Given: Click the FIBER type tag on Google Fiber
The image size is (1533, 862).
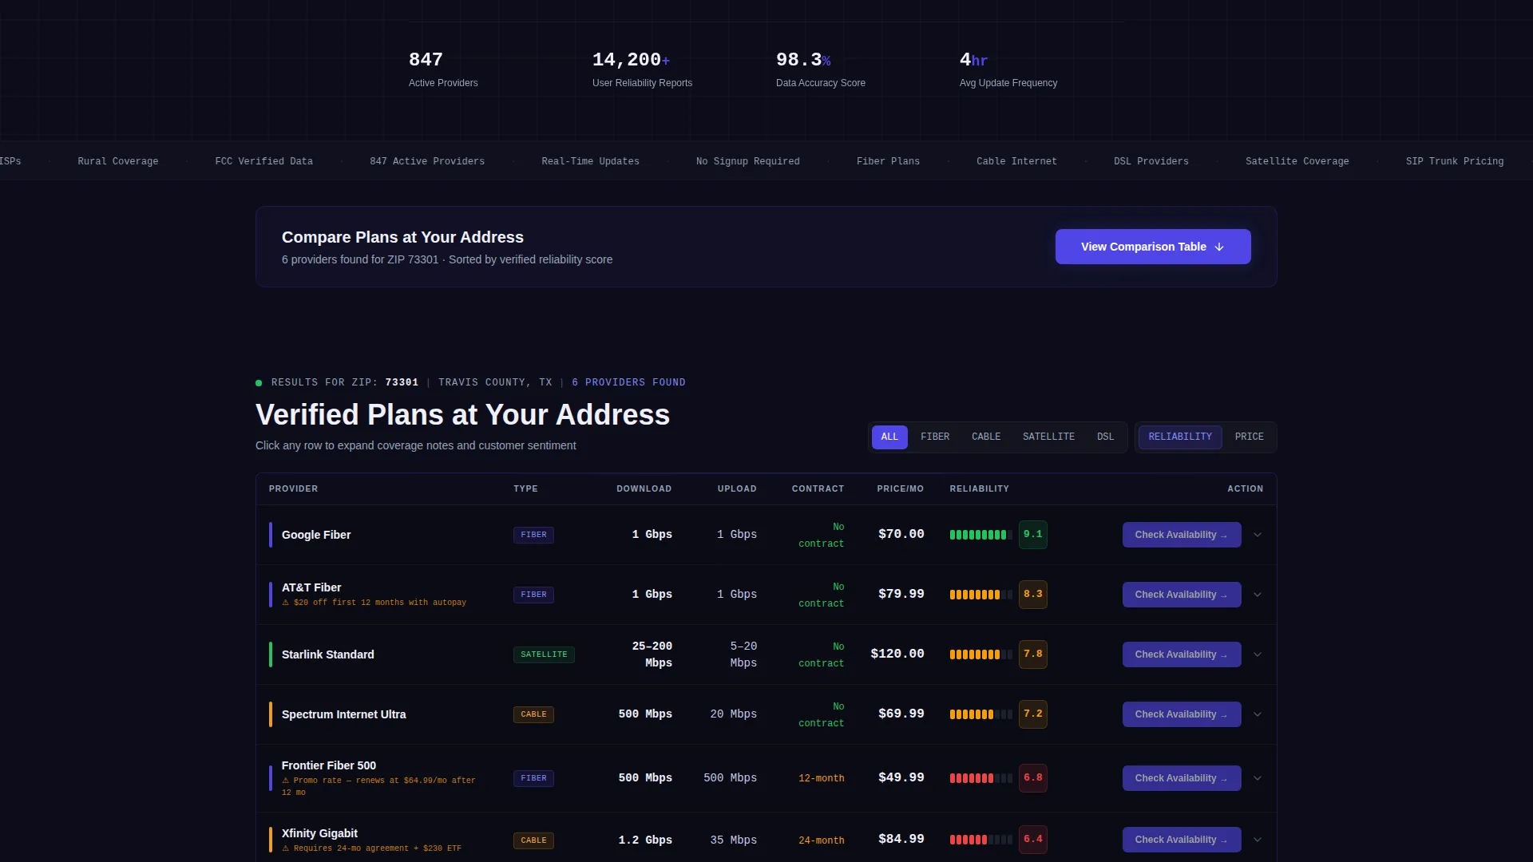Looking at the screenshot, I should pyautogui.click(x=533, y=535).
